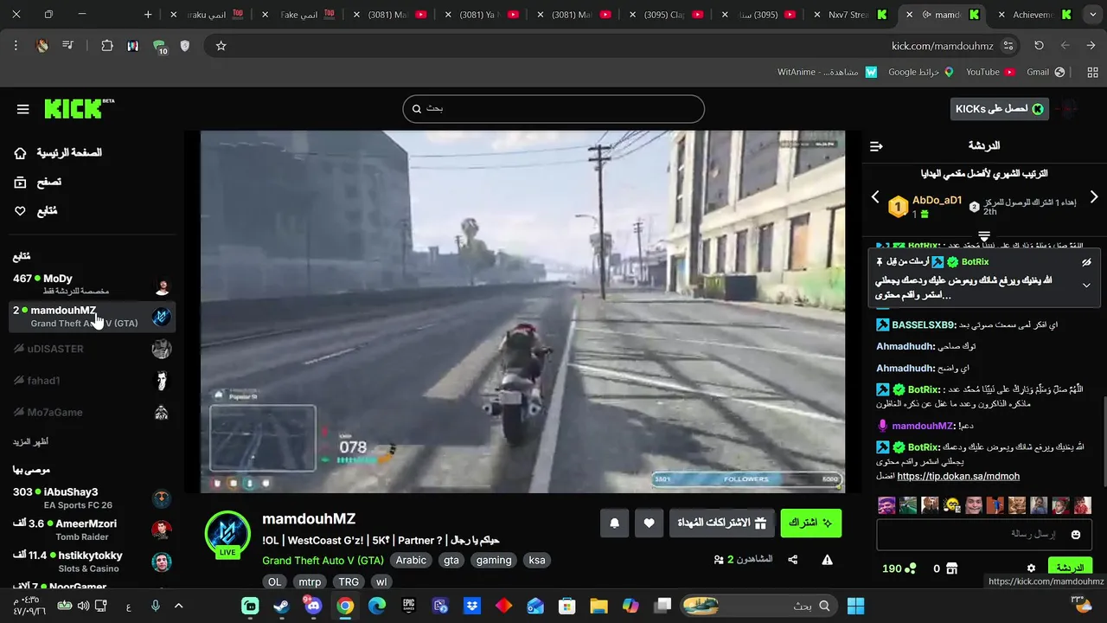Click the mtrp tag
1107x623 pixels.
coord(310,582)
